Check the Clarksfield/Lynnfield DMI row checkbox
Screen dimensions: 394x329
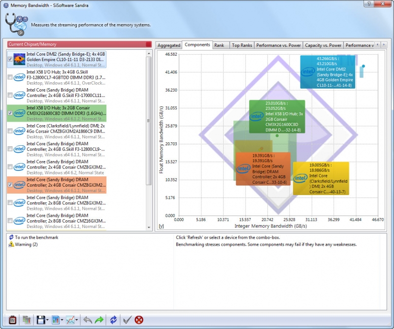click(x=10, y=131)
